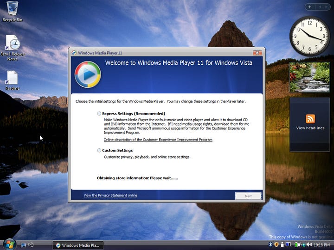Open the volume speaker tray icon
This screenshot has height=250, width=334.
pos(309,245)
